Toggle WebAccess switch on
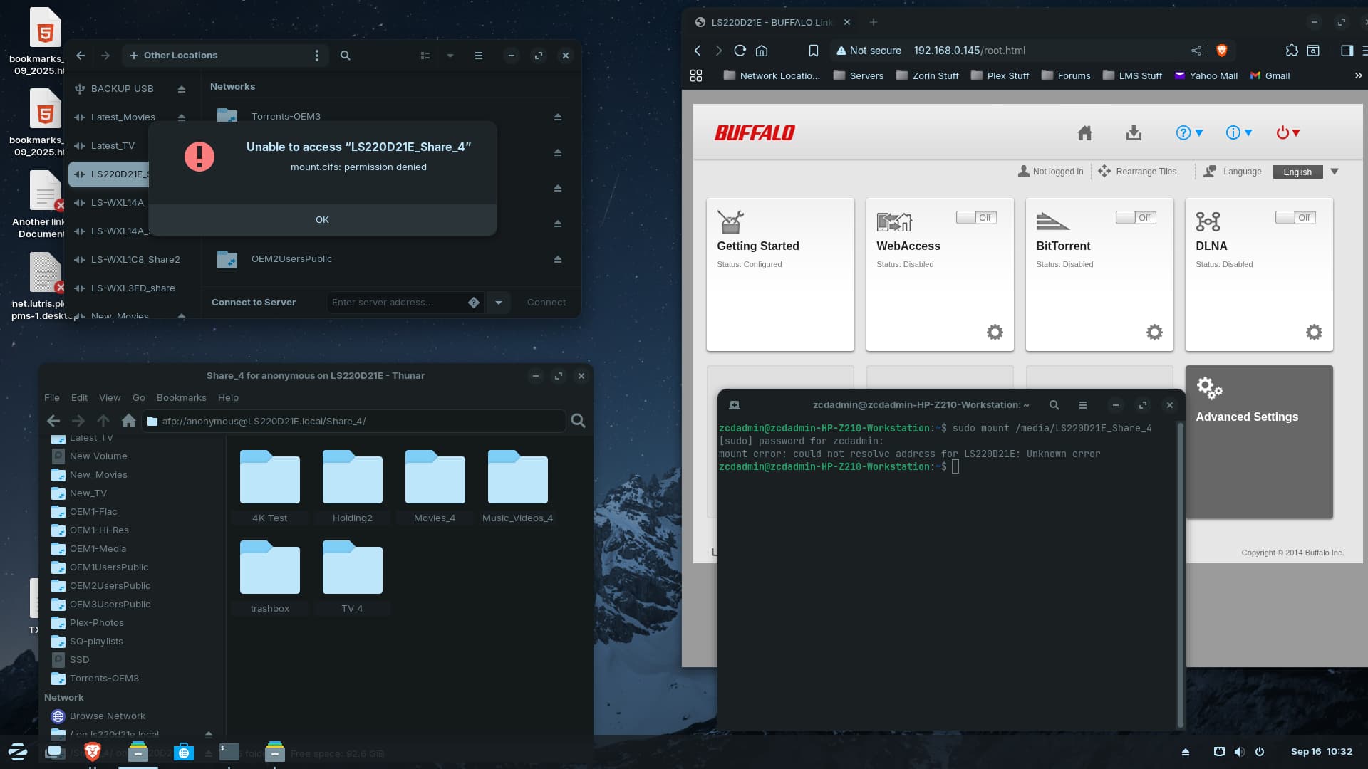Viewport: 1368px width, 769px height. [976, 217]
